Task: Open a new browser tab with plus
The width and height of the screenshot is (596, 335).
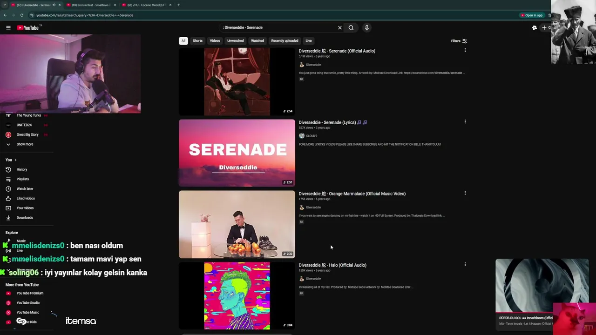Action: click(x=179, y=5)
